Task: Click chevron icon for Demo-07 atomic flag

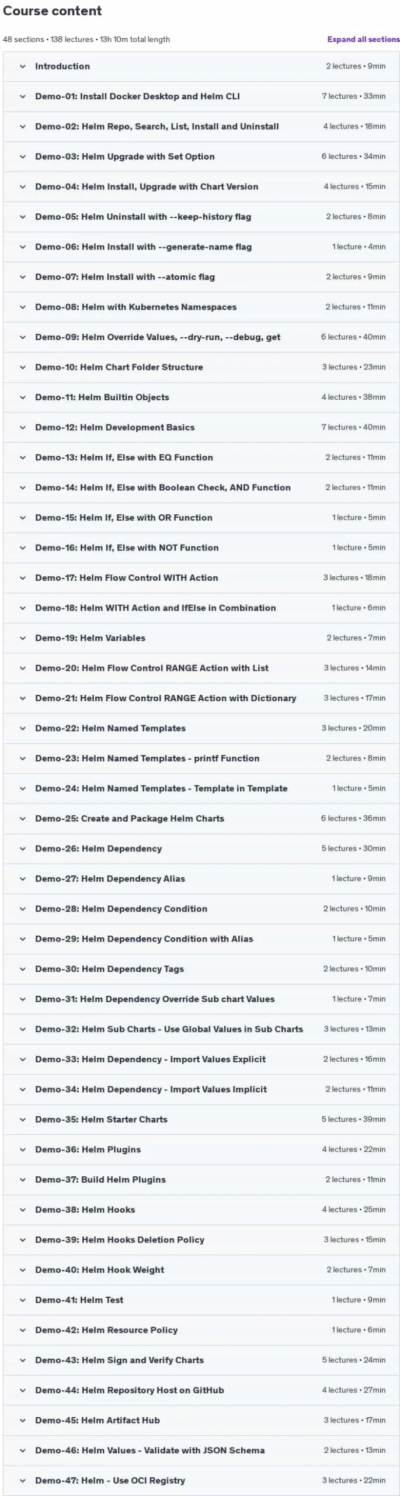Action: tap(23, 277)
